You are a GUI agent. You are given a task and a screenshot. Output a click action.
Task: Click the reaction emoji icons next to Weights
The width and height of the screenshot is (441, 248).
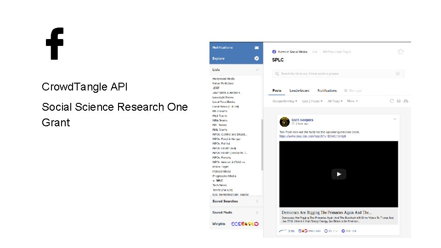245,224
